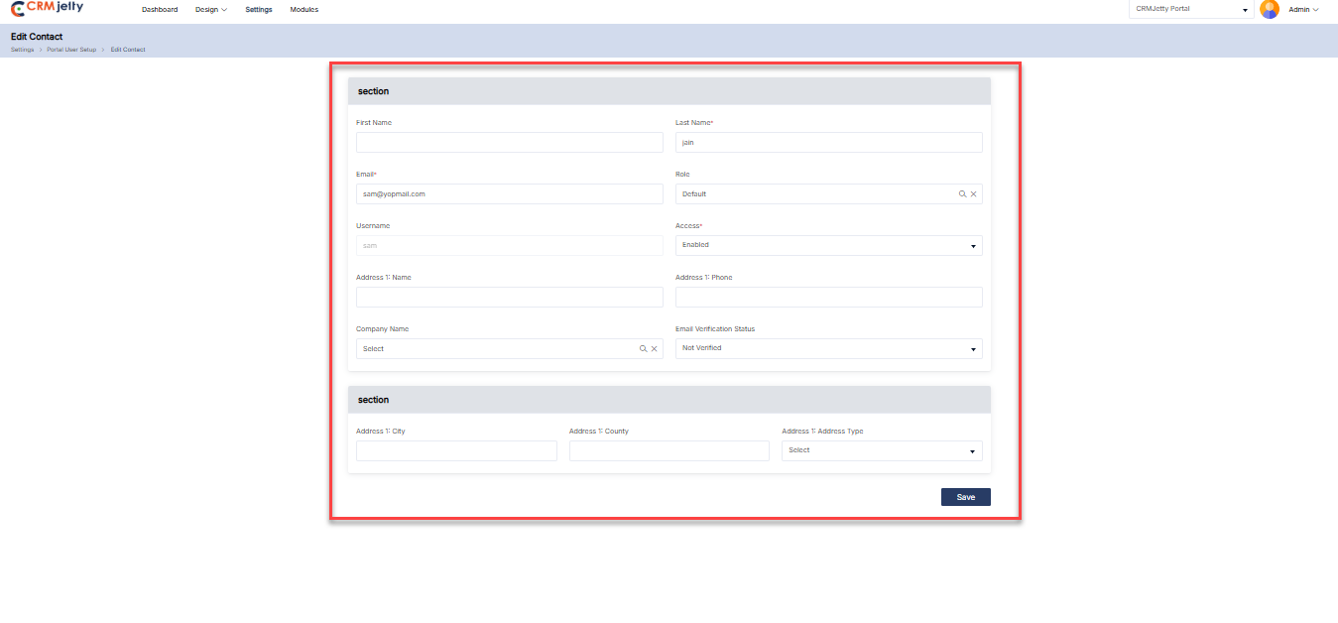Click the CRMJetty logo
1338x623 pixels.
click(x=48, y=9)
